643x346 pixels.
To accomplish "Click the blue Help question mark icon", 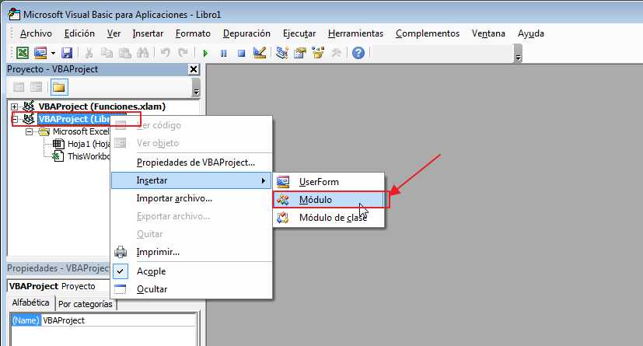I will [358, 53].
